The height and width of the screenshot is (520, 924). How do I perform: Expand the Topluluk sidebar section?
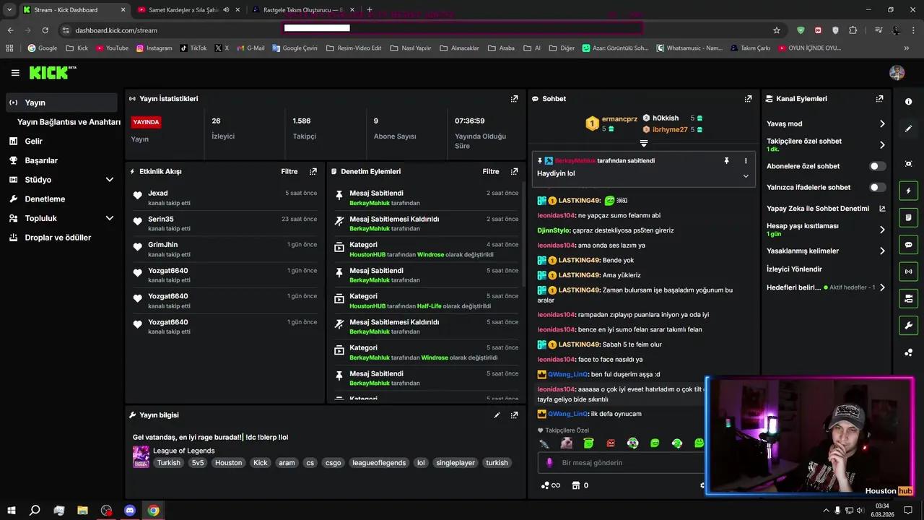tap(110, 218)
